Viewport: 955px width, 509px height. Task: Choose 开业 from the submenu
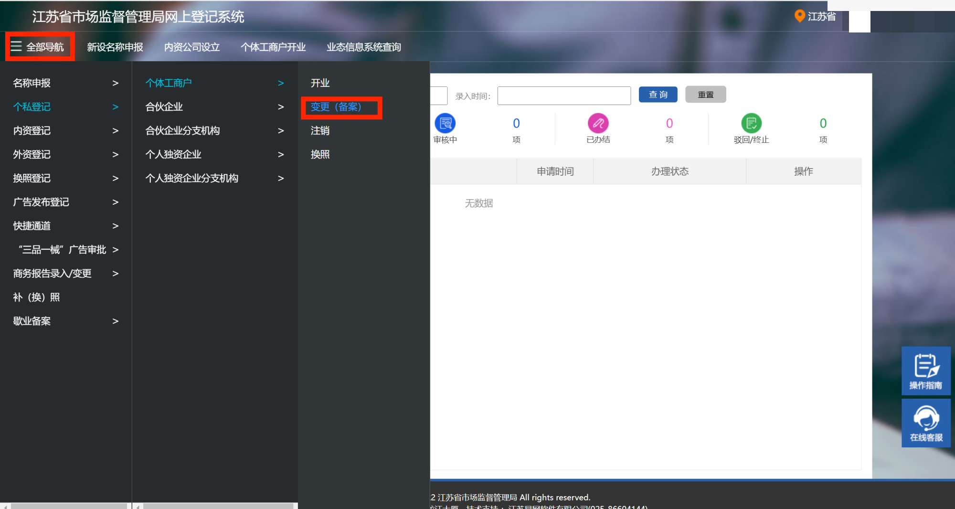click(x=320, y=83)
